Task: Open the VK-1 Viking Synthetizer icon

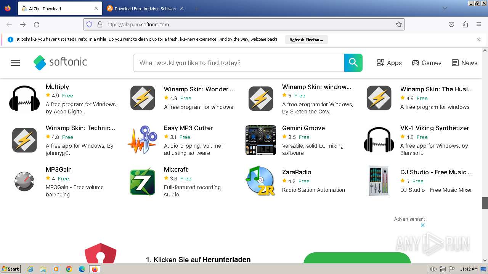Action: tap(379, 140)
